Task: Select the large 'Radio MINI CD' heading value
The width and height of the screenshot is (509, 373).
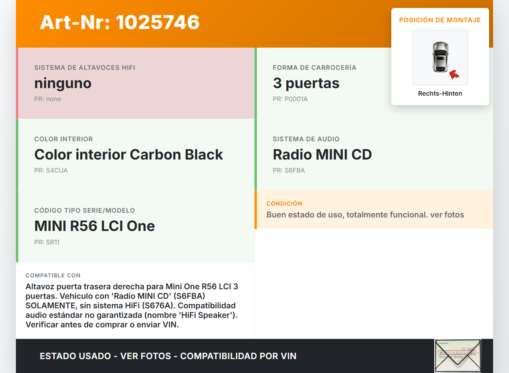Action: tap(322, 154)
